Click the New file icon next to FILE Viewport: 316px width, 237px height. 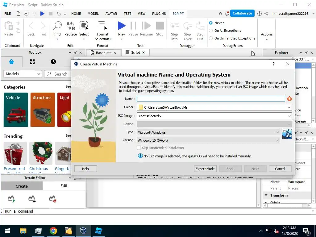point(18,14)
